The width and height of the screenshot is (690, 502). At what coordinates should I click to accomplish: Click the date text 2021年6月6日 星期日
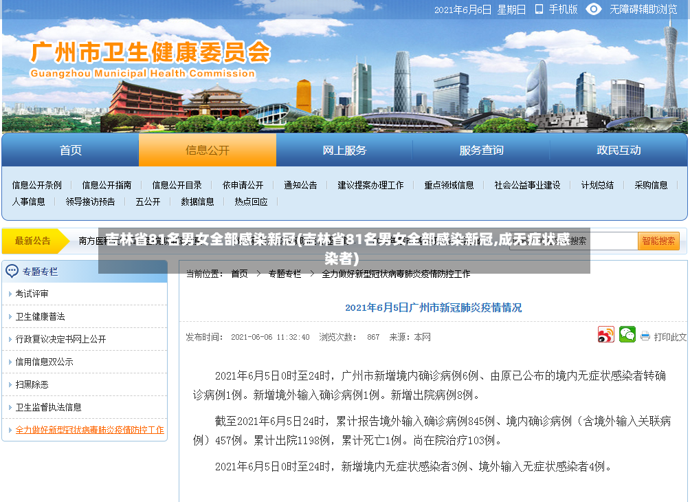coord(480,9)
